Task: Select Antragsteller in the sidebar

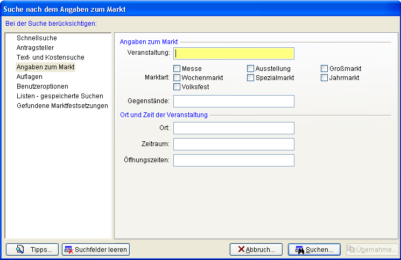Action: pyautogui.click(x=35, y=48)
